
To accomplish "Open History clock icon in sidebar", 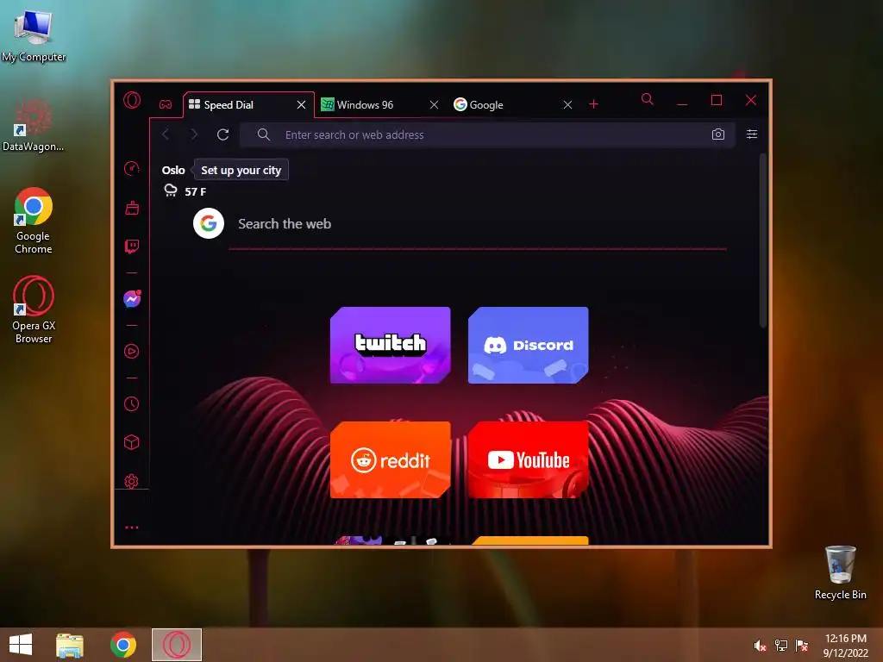I will click(x=132, y=403).
